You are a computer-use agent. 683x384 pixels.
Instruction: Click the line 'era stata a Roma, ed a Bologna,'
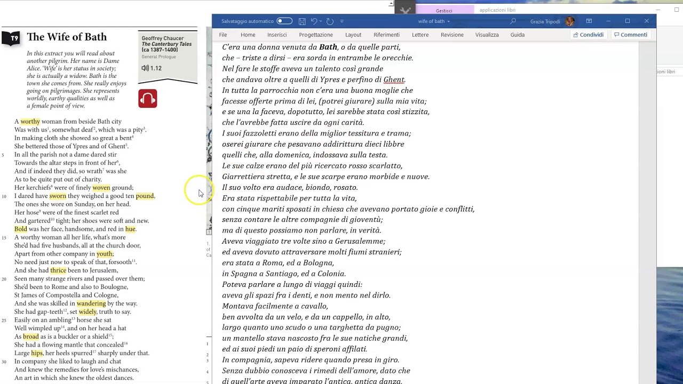coord(278,263)
